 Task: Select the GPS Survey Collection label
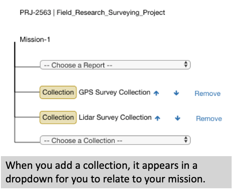pos(114,92)
